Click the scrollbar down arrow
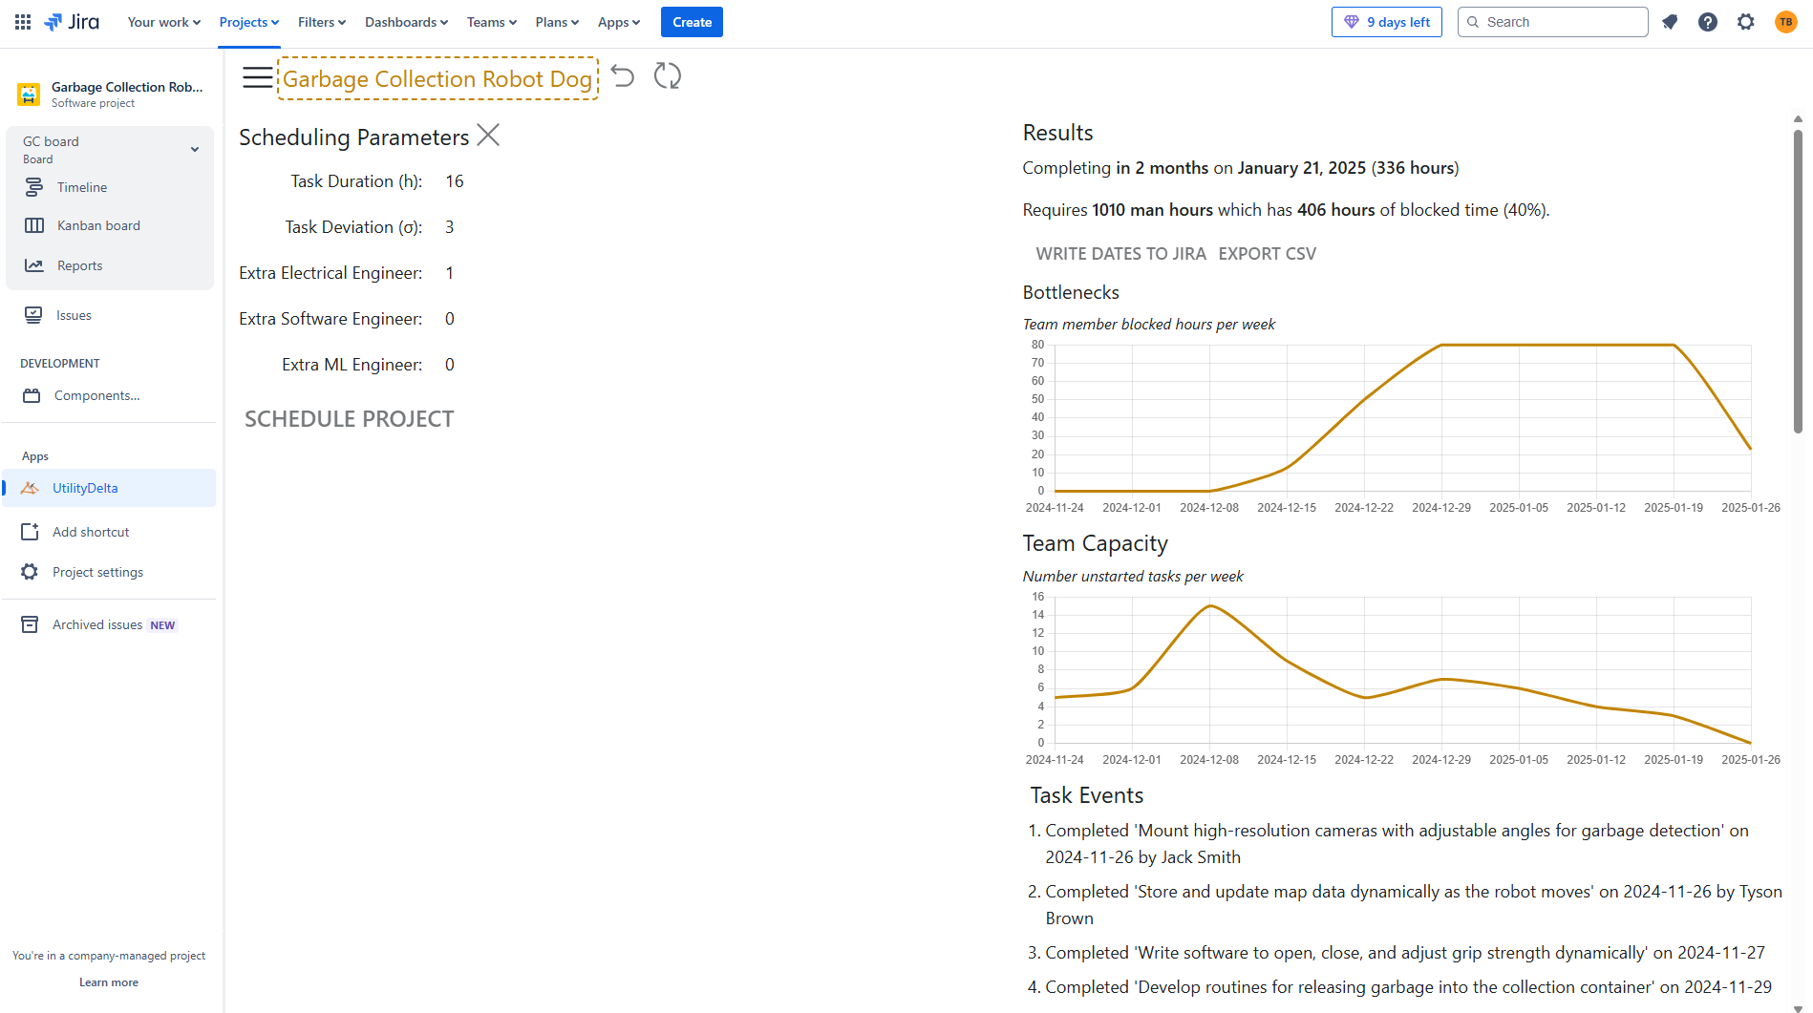 (1798, 1007)
